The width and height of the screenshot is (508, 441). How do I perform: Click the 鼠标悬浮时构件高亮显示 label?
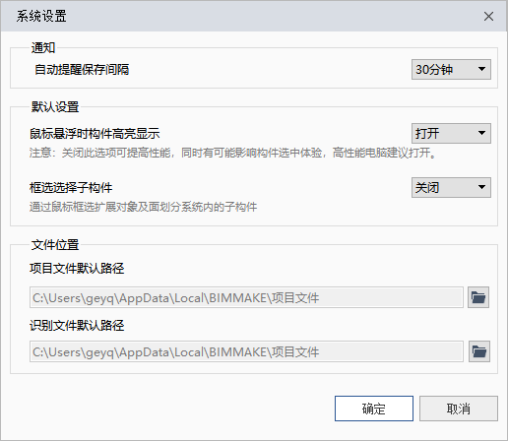[x=95, y=134]
